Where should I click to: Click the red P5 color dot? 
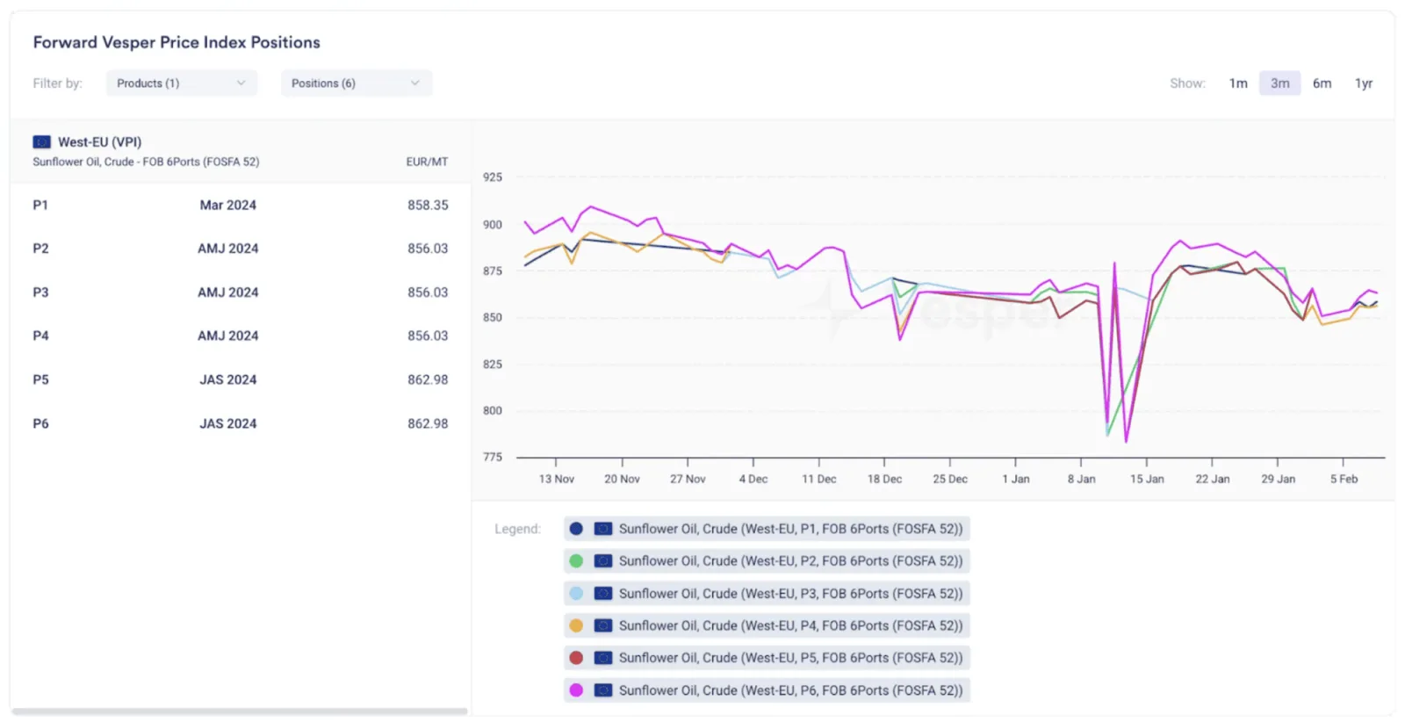(x=576, y=658)
